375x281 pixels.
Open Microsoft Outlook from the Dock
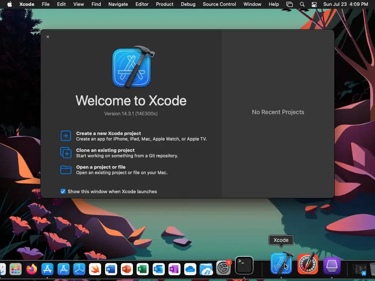tap(159, 269)
